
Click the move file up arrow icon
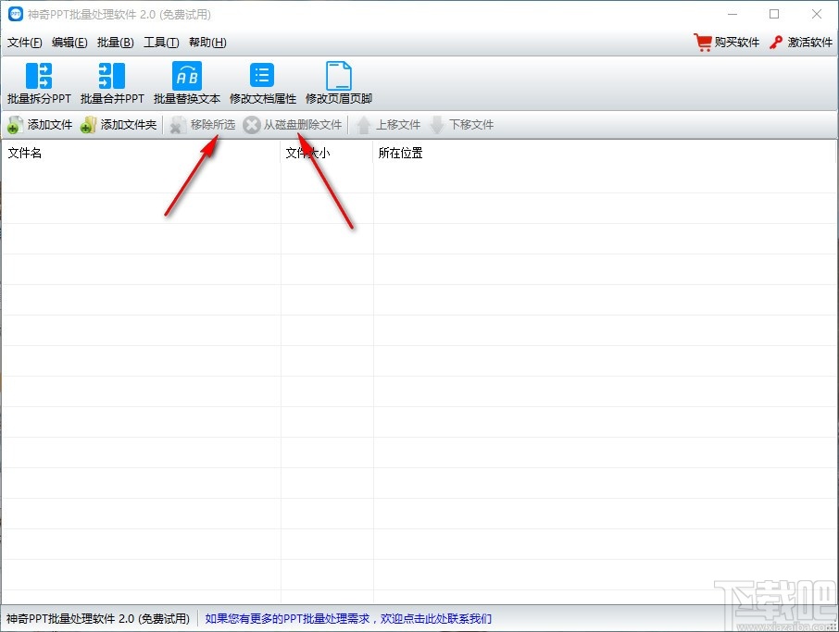(x=364, y=125)
